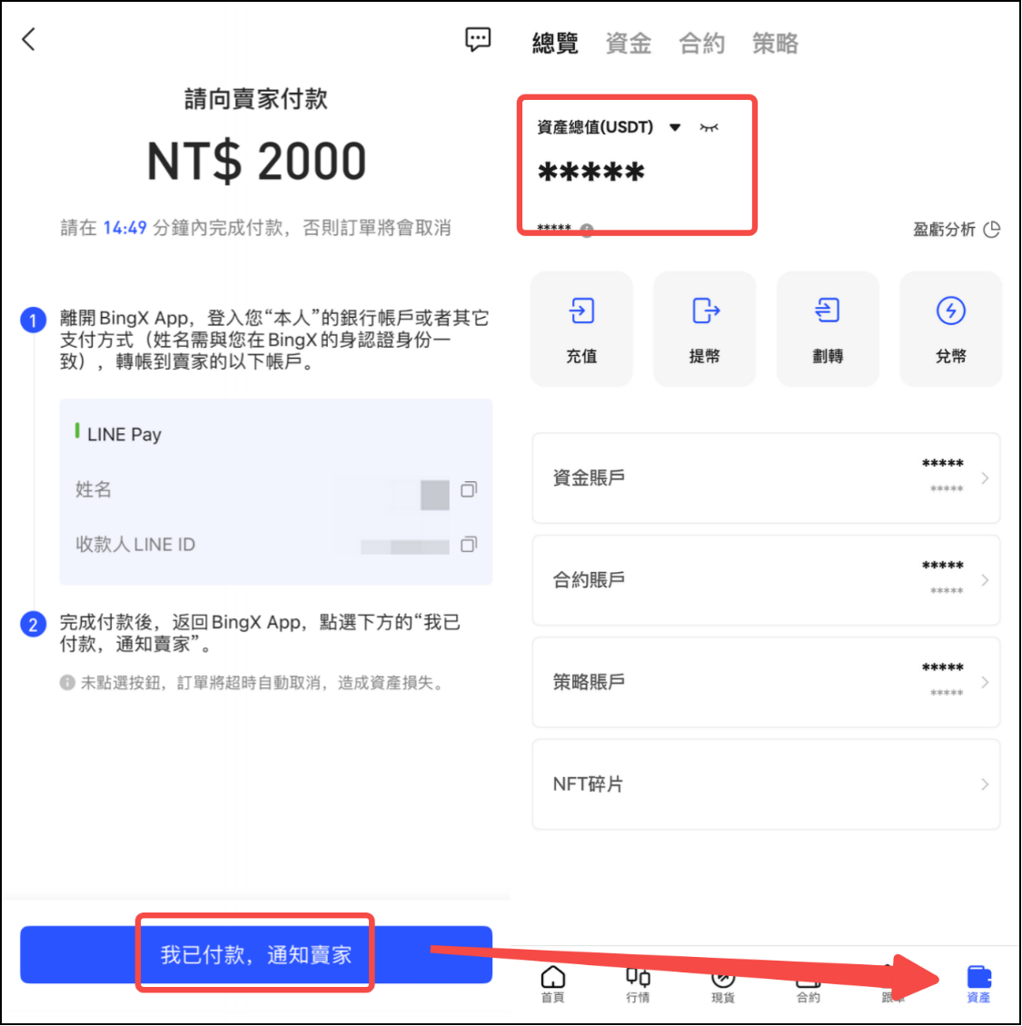
Task: Switch to the 策略 tab
Action: pyautogui.click(x=775, y=44)
